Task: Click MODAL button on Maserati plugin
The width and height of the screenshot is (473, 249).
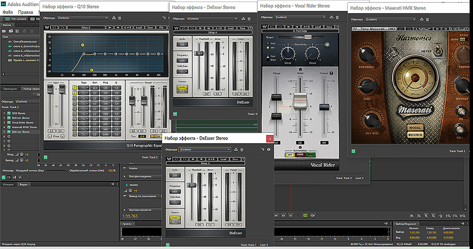Action: coord(415,128)
